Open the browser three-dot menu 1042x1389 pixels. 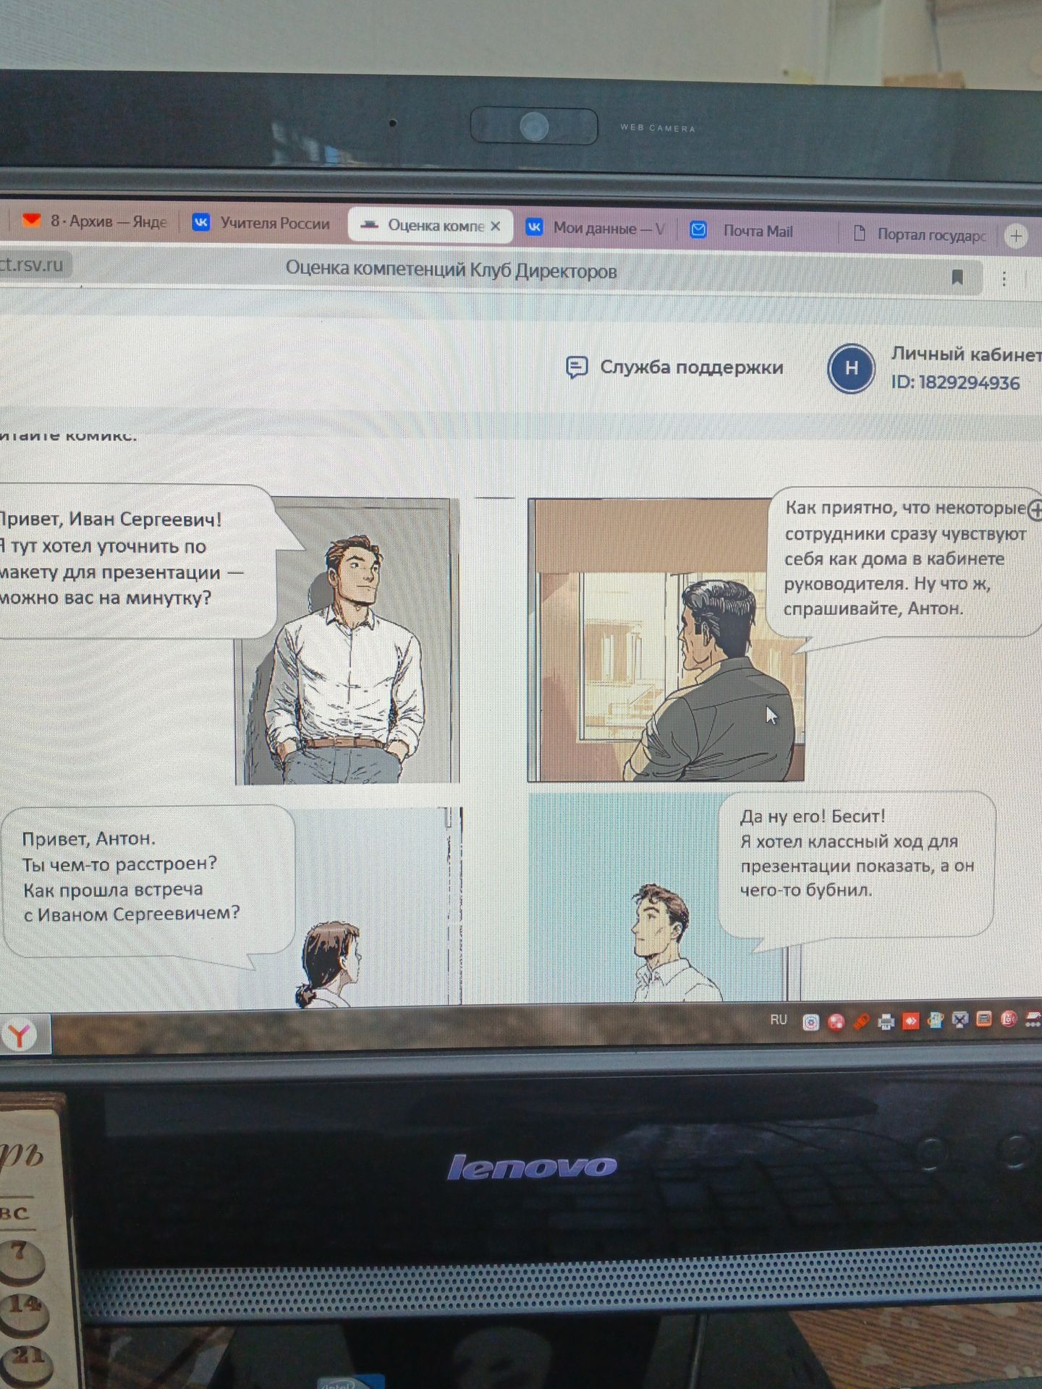1004,279
